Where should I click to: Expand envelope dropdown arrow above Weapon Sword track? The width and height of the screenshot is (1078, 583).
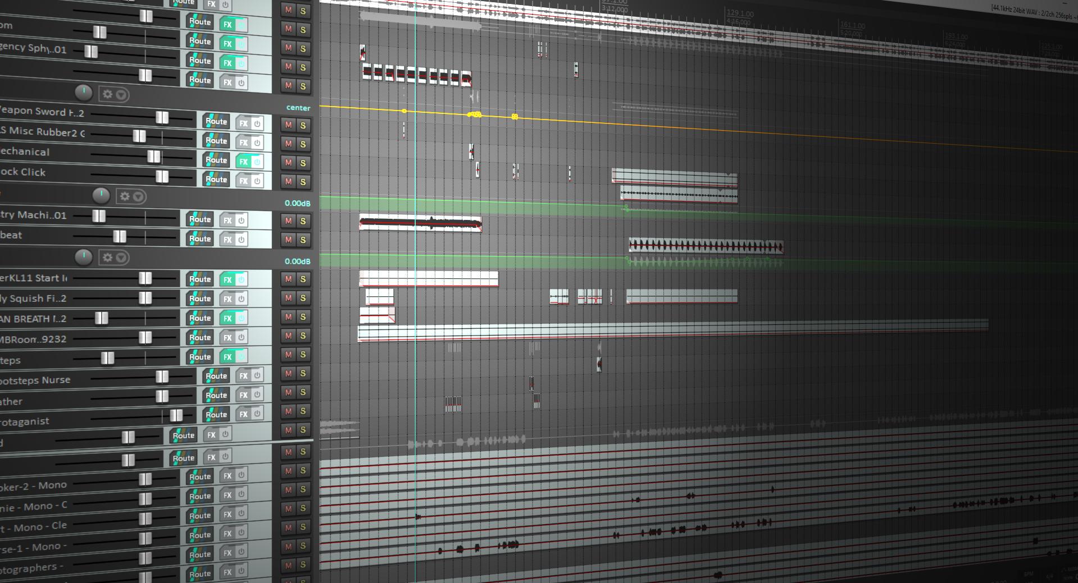[x=121, y=95]
